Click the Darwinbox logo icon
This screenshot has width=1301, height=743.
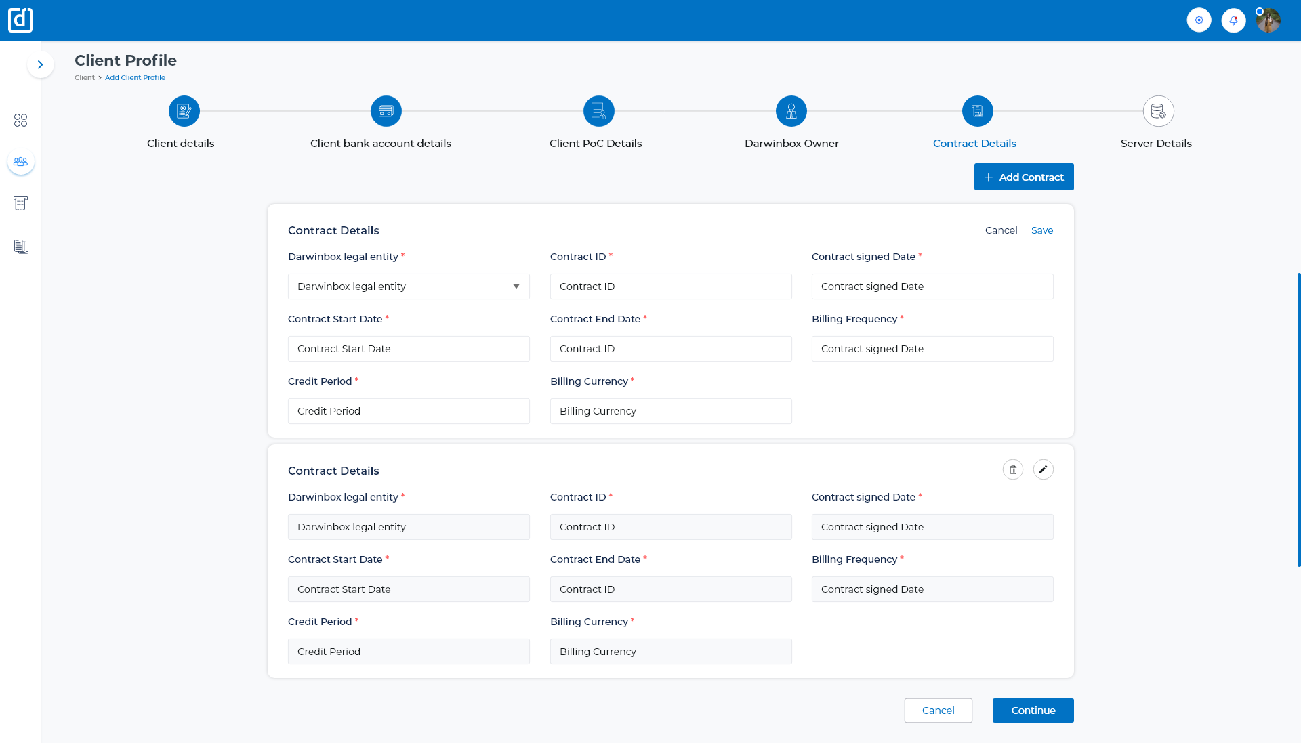point(20,20)
